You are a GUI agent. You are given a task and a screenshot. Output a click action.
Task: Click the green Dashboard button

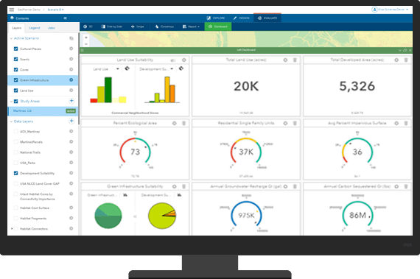[218, 27]
